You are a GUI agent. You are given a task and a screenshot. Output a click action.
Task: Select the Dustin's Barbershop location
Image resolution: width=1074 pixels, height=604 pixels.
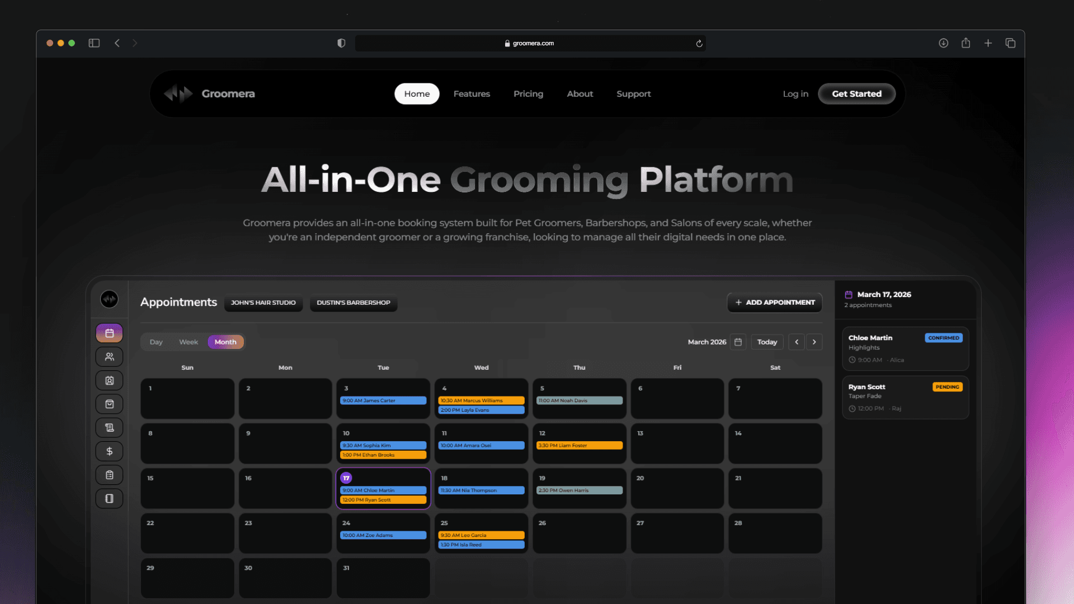(354, 303)
